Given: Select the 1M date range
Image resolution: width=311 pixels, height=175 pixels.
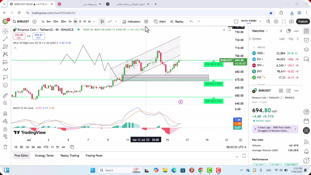Looking at the screenshot, I should 27,147.
